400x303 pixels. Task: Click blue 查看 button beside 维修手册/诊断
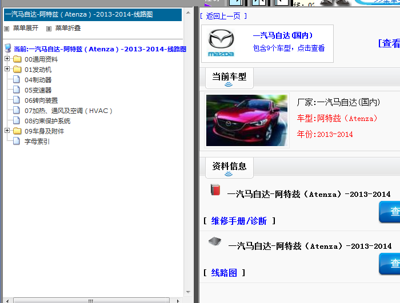pyautogui.click(x=390, y=212)
